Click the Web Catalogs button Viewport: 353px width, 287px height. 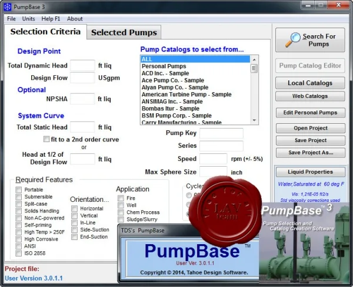310,96
